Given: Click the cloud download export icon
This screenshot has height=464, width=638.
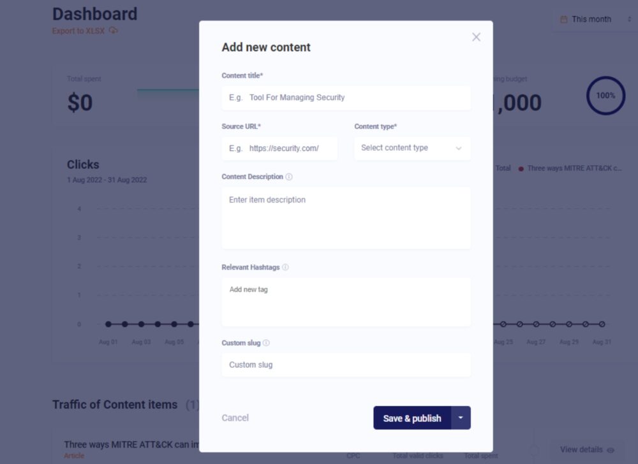Looking at the screenshot, I should (114, 31).
